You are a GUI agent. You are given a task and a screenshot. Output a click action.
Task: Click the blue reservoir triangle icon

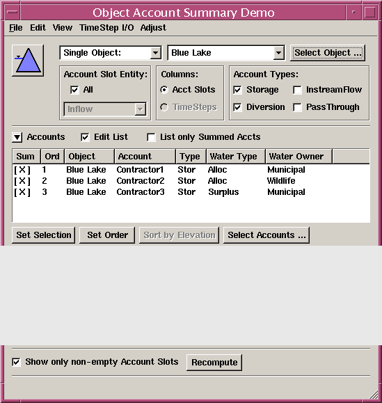(28, 61)
